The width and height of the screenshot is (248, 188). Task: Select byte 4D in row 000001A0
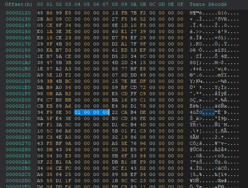[115, 63]
